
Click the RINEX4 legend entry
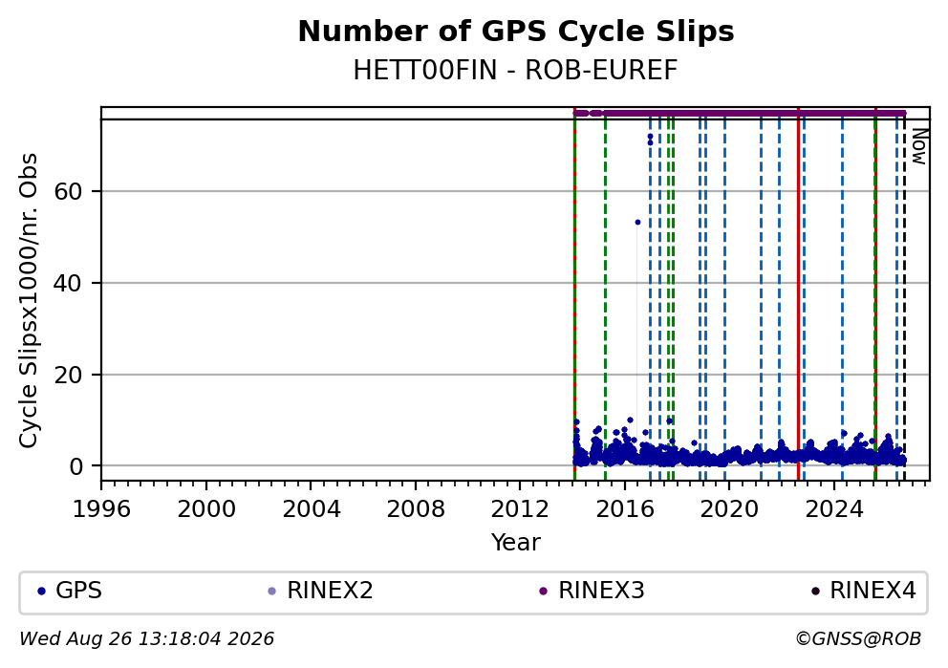point(863,591)
